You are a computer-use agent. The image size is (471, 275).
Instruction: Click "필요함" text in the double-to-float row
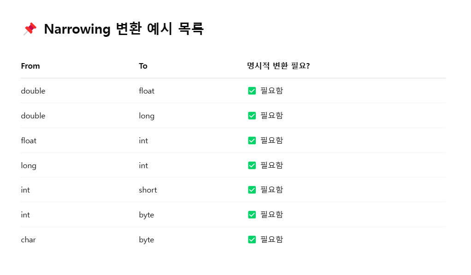tap(272, 91)
